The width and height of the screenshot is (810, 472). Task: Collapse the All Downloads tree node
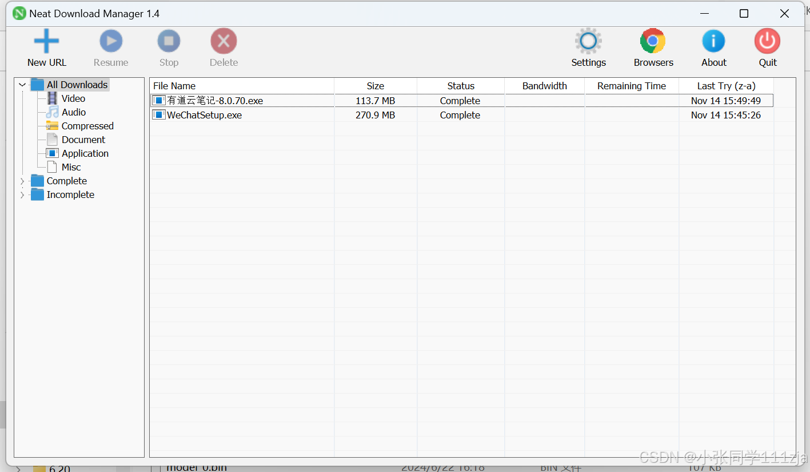(x=22, y=85)
